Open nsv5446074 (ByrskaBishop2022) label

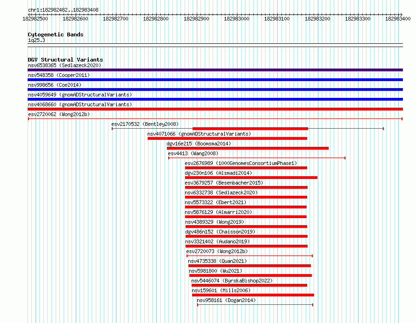click(232, 281)
